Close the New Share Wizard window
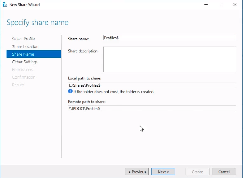This screenshot has height=178, width=243. pyautogui.click(x=235, y=5)
